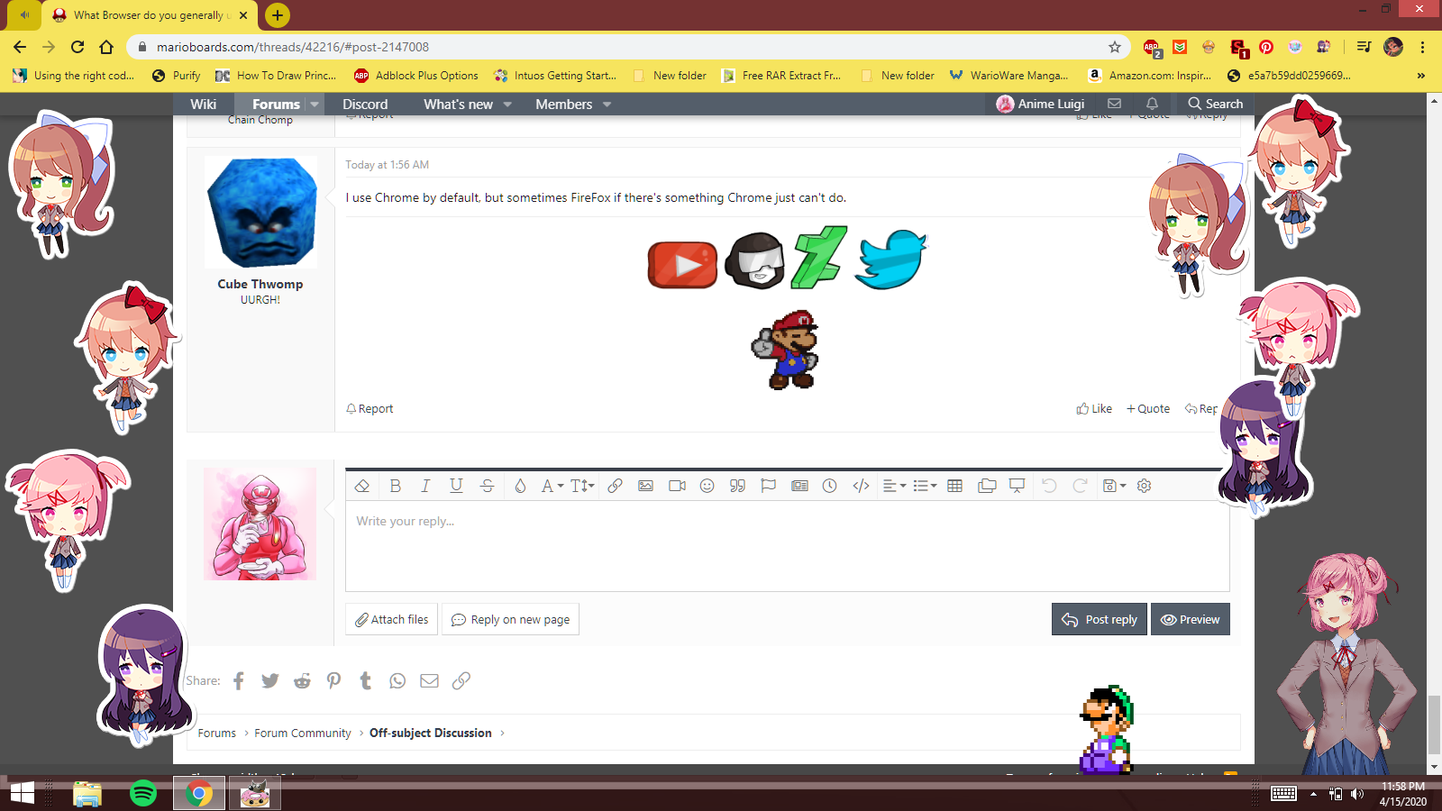The width and height of the screenshot is (1442, 811).
Task: Expand the Members dropdown arrow
Action: (x=607, y=105)
